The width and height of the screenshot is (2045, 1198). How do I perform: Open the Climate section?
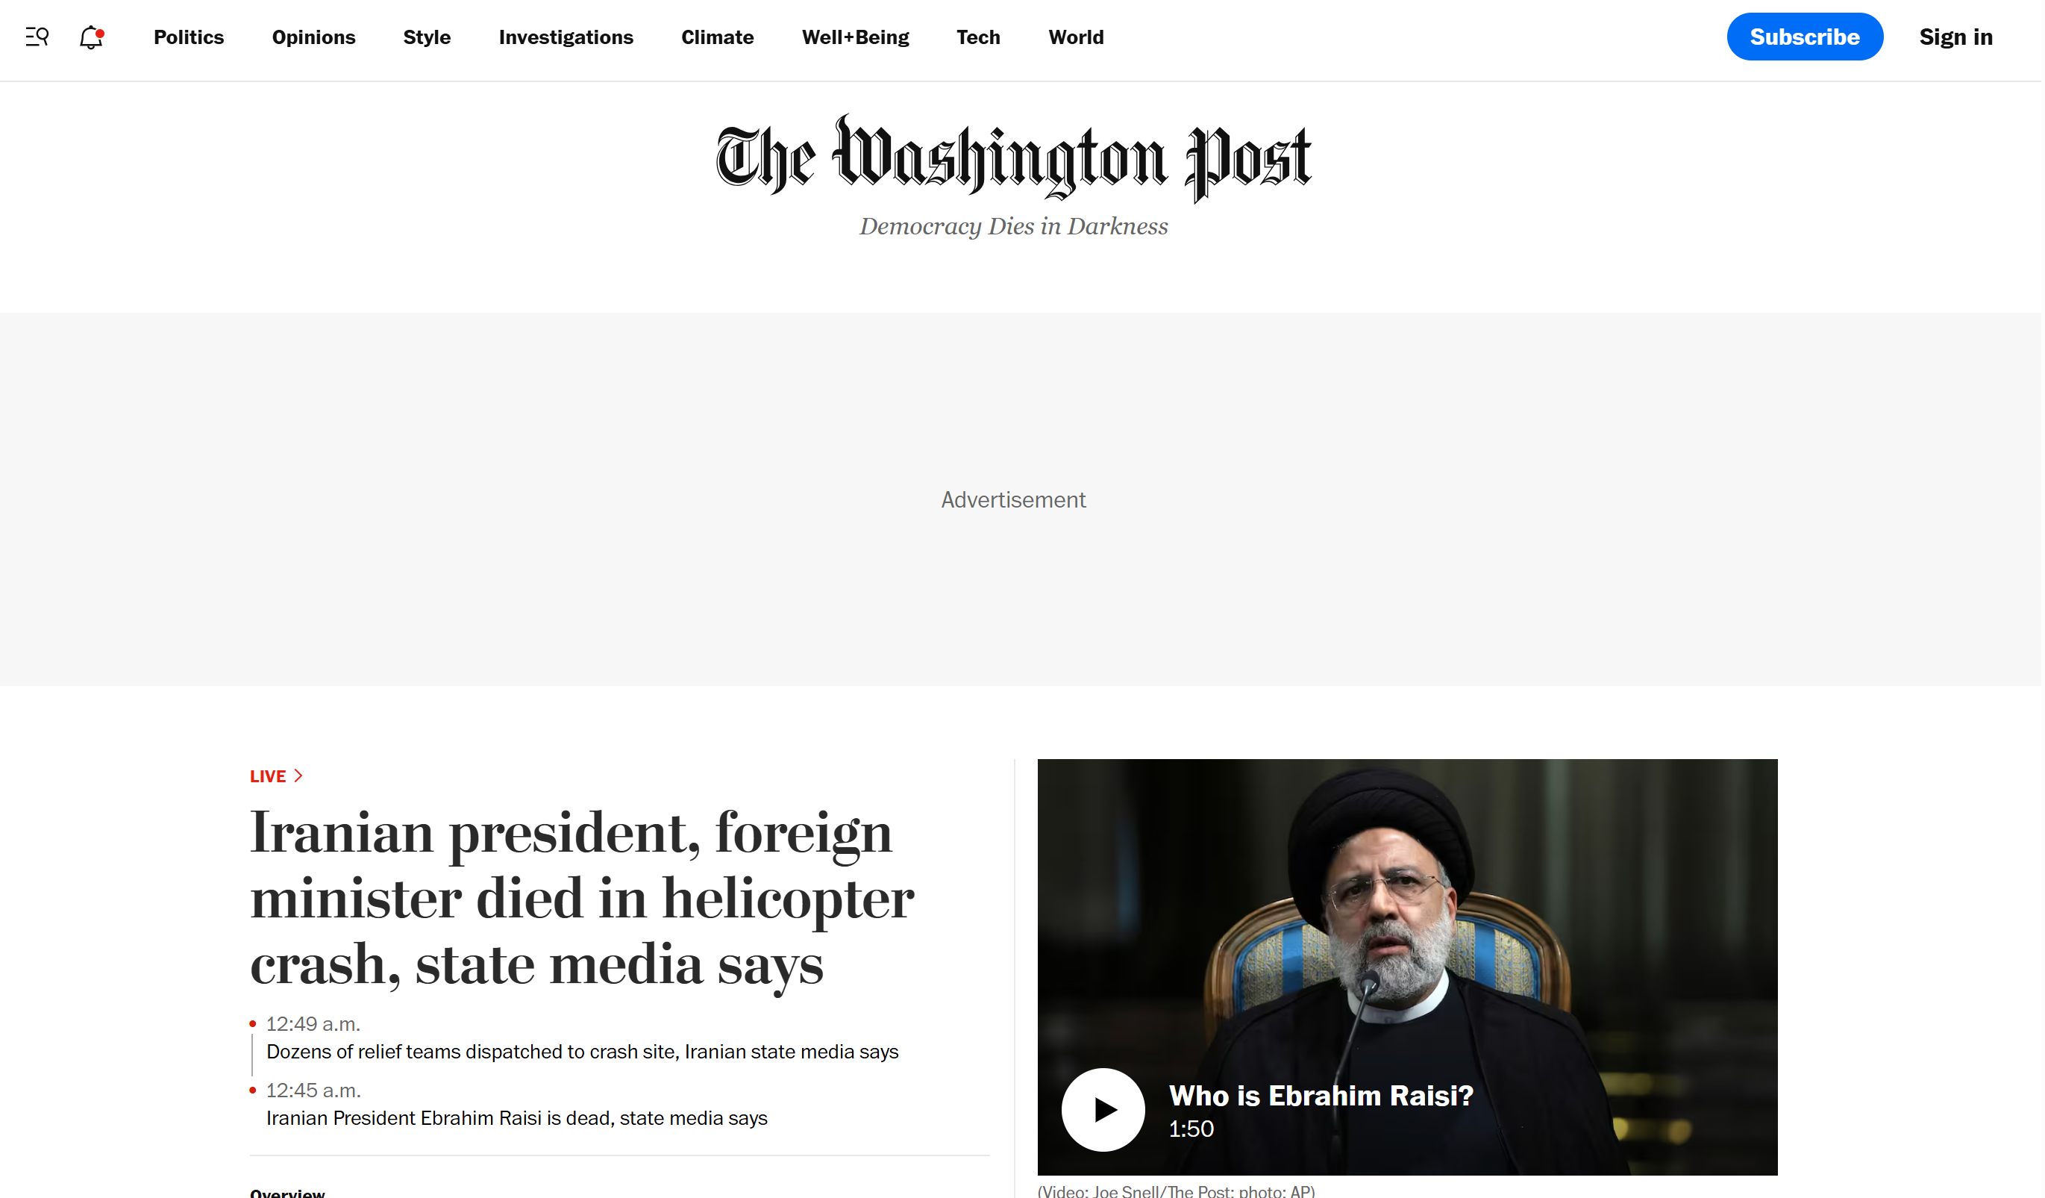click(718, 37)
